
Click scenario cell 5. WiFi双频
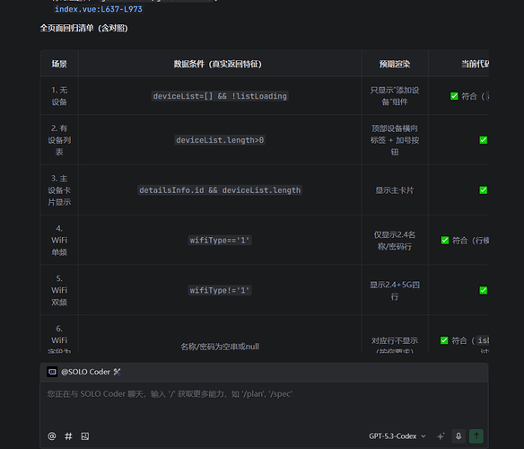[59, 290]
